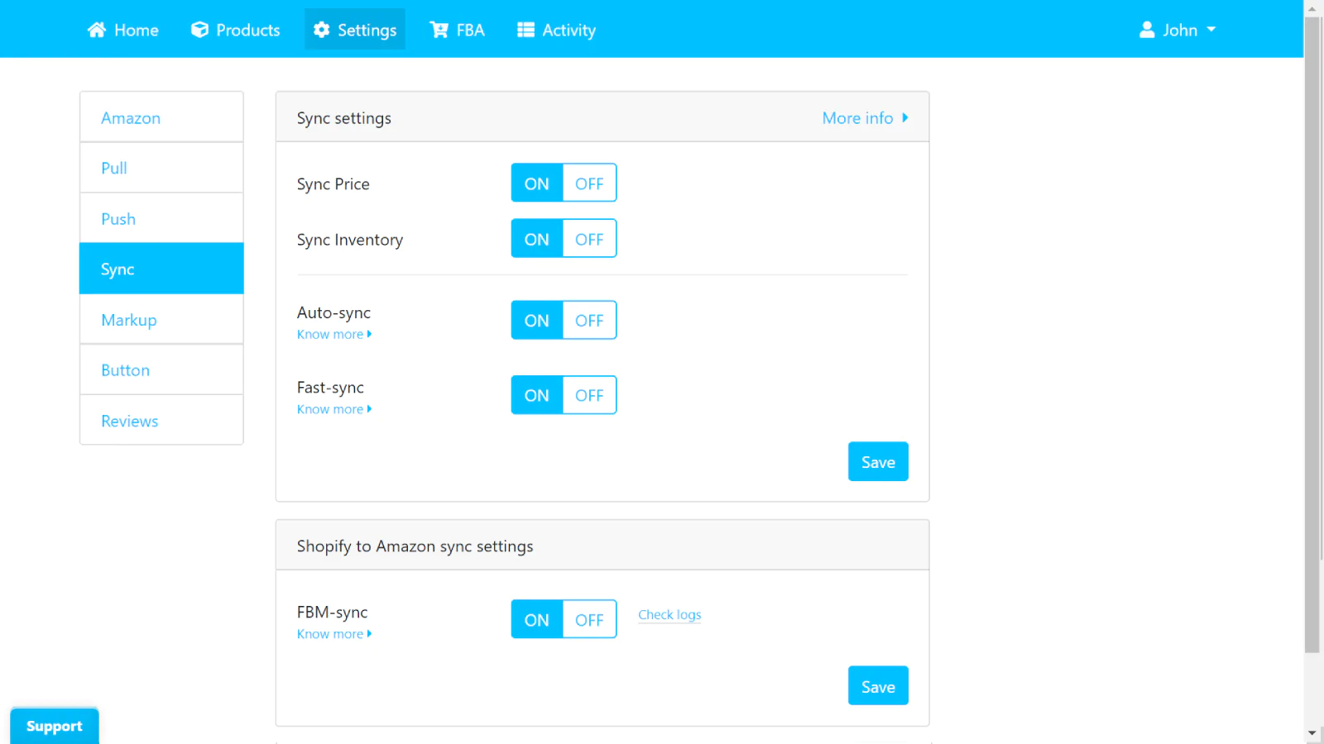The image size is (1324, 744).
Task: Open More info link in Sync settings
Action: pos(865,117)
